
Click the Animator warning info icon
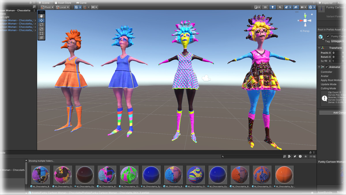[324, 98]
